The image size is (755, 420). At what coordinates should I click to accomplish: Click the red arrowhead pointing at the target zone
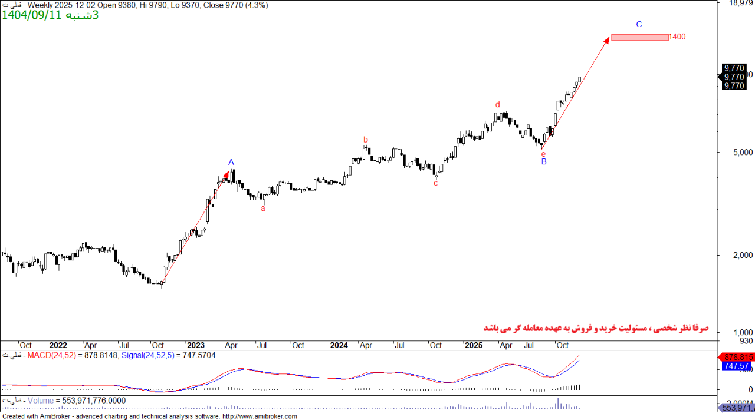[x=606, y=39]
